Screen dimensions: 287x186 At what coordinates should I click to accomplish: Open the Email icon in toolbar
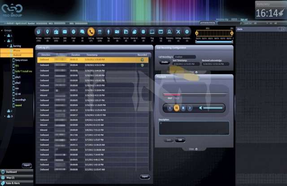74,32
